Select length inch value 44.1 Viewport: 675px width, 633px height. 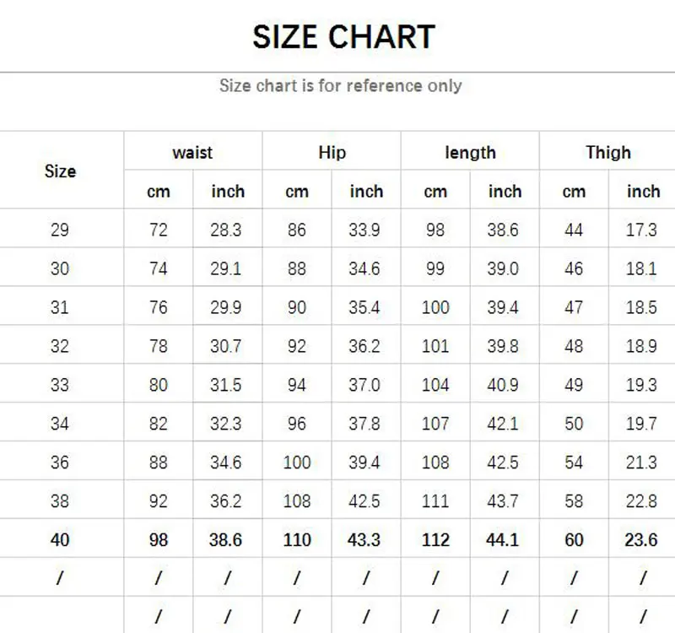pyautogui.click(x=503, y=540)
